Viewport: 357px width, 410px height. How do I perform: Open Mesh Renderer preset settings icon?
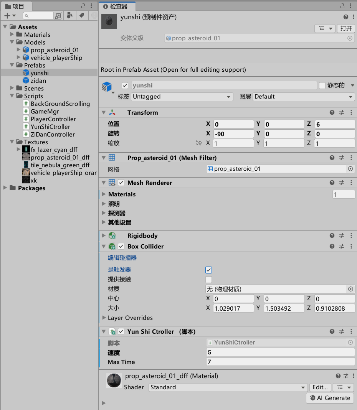[x=342, y=183]
